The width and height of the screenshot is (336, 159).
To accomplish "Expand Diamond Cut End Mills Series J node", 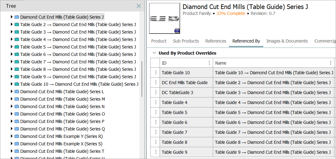I will (x=12, y=17).
